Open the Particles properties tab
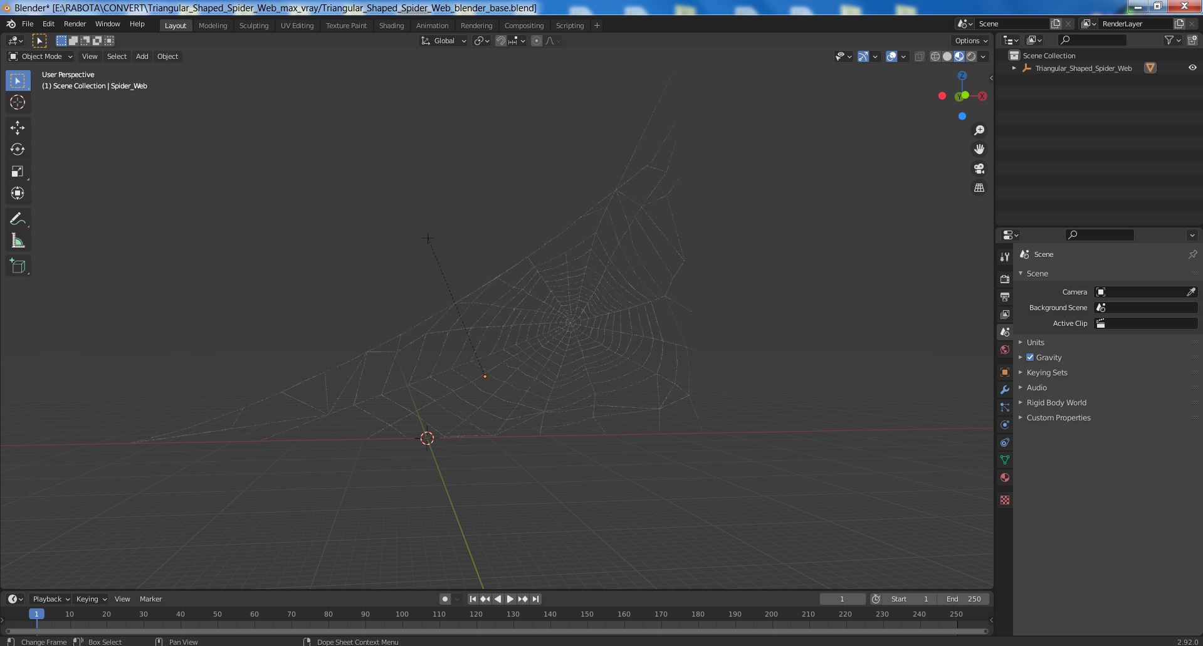1203x646 pixels. [1005, 407]
